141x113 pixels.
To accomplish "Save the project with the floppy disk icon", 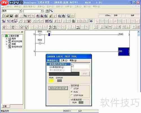I will tap(11, 16).
